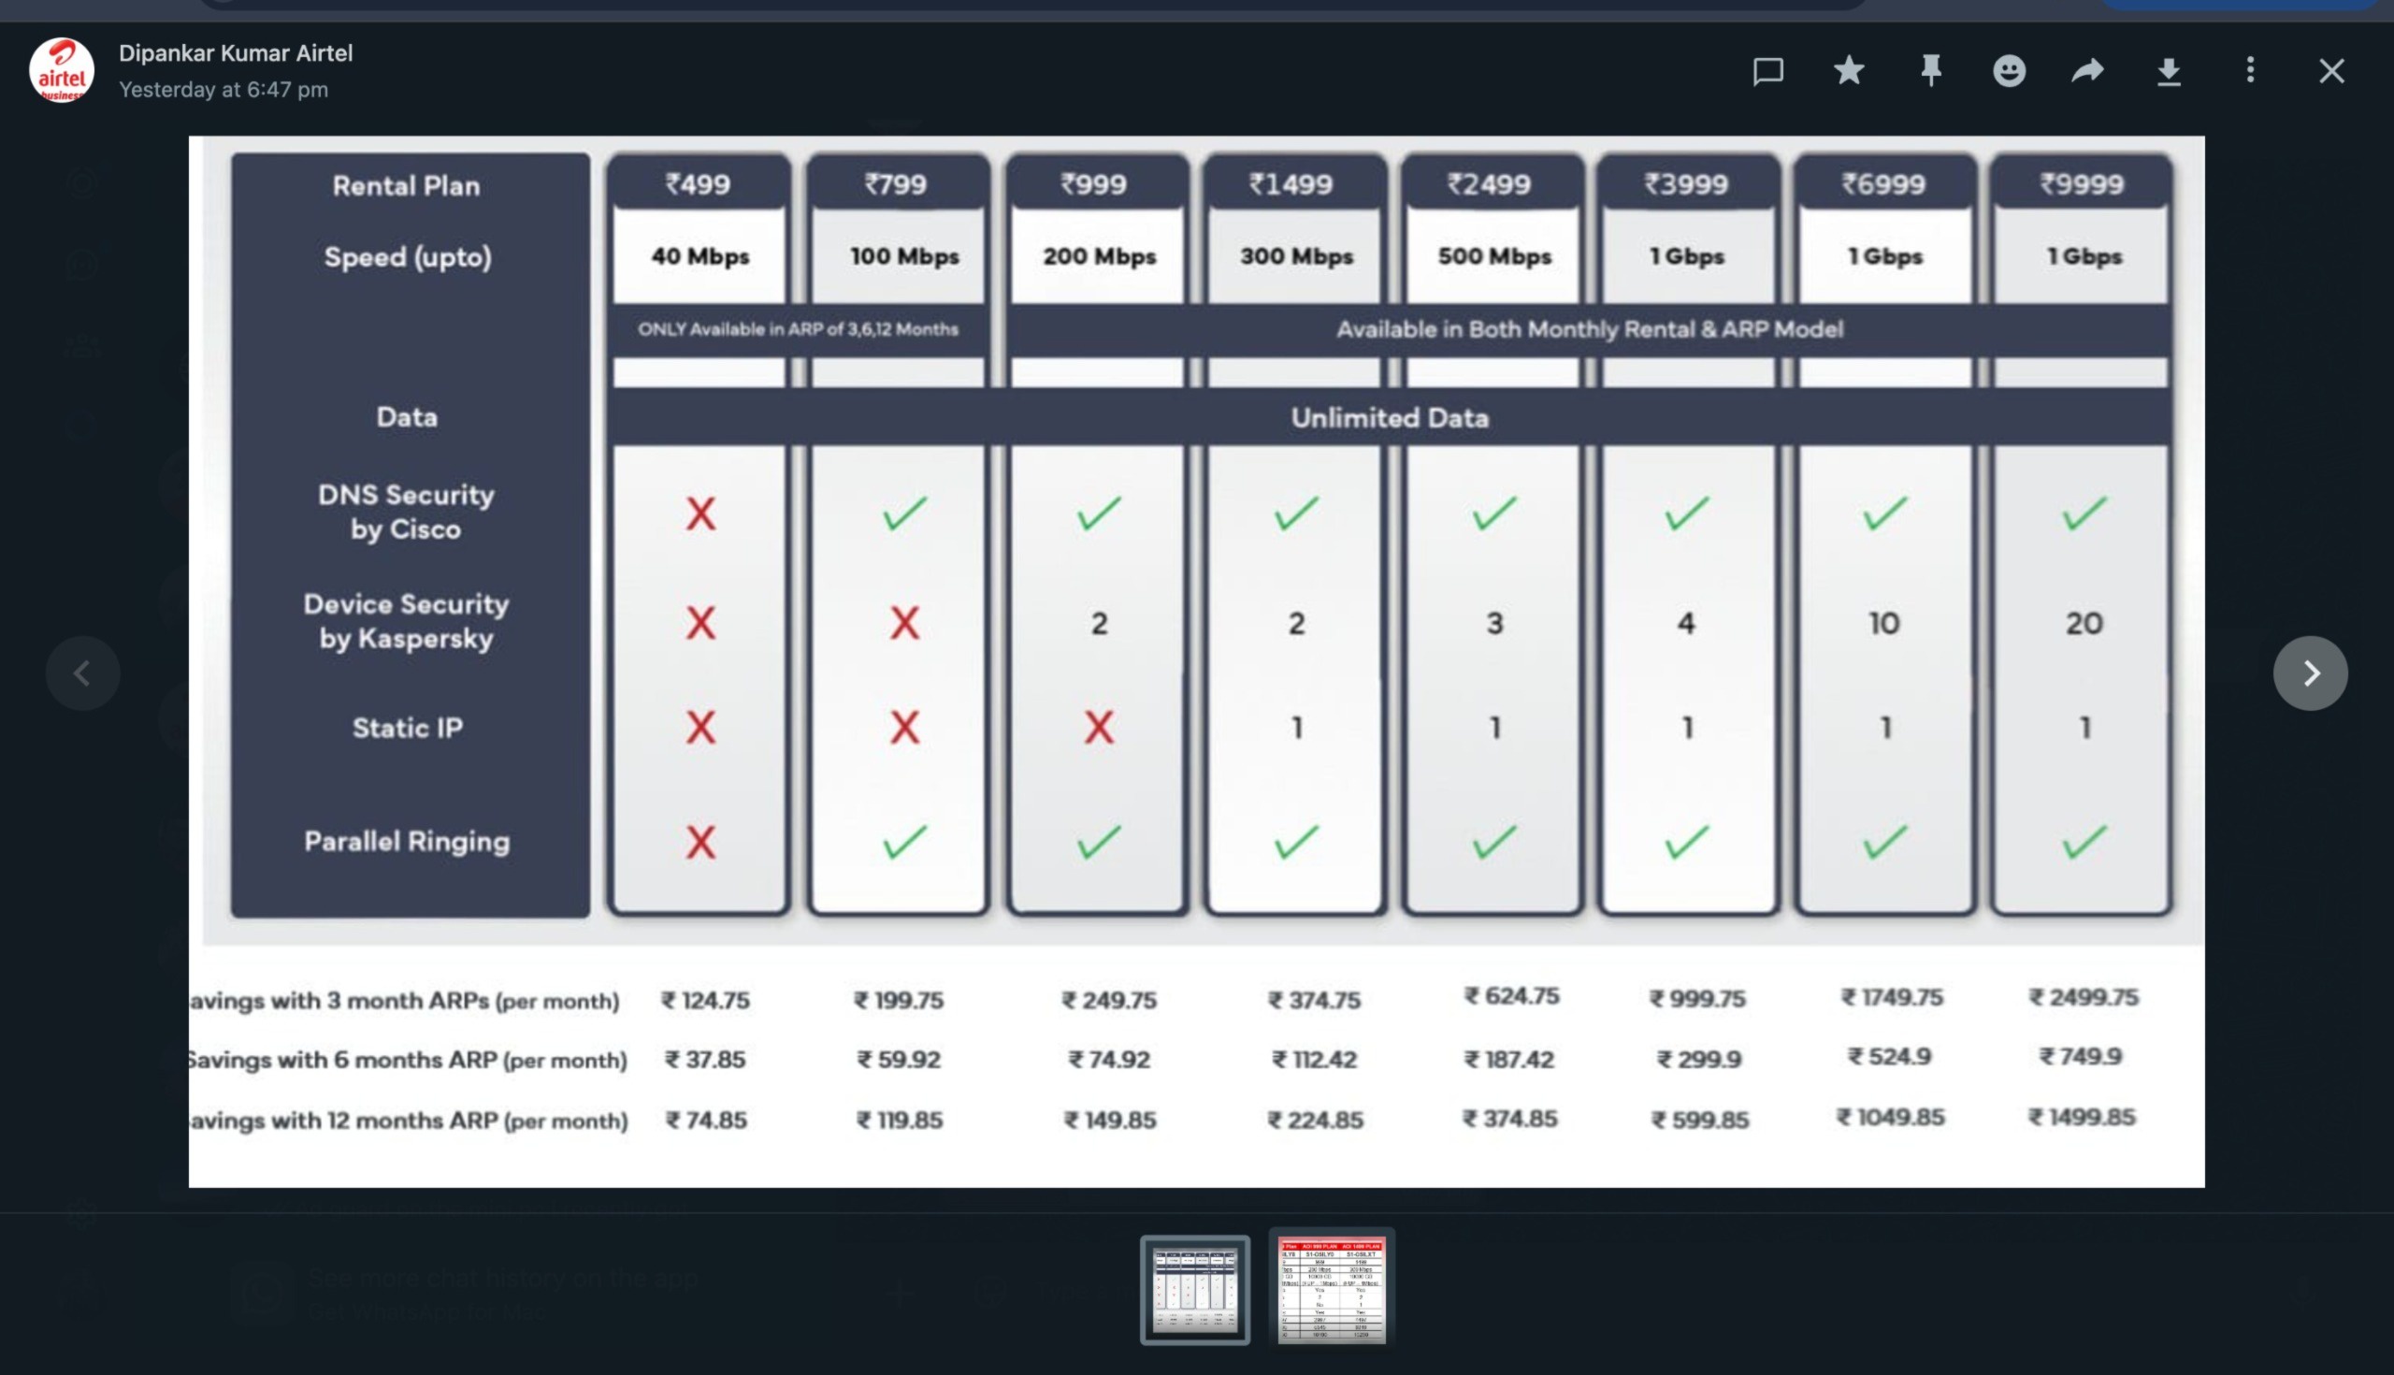Star this image message
This screenshot has width=2394, height=1375.
click(x=1849, y=70)
